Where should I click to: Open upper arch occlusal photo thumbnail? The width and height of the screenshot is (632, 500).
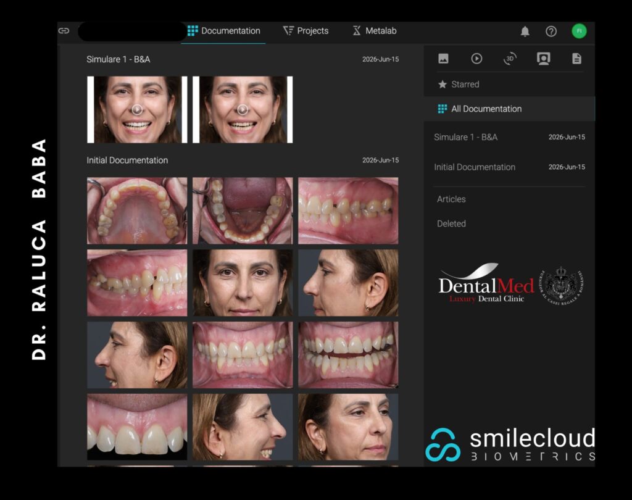(x=137, y=210)
